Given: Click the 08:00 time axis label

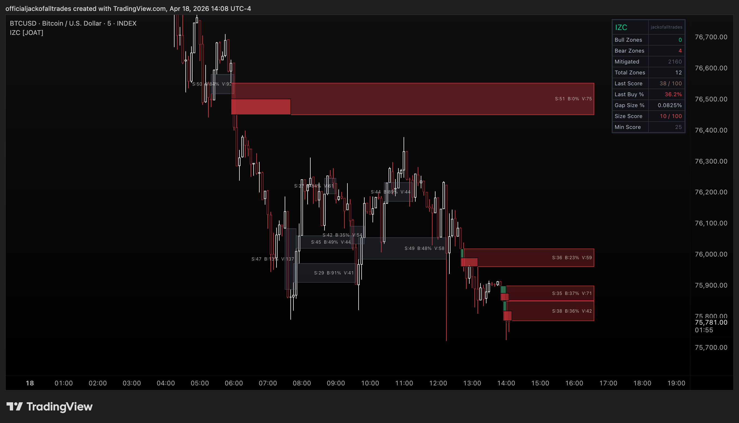Looking at the screenshot, I should 302,383.
